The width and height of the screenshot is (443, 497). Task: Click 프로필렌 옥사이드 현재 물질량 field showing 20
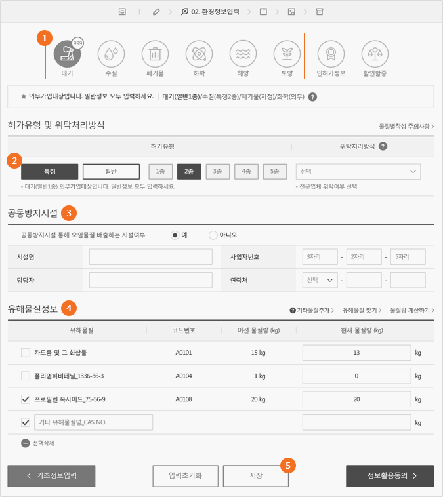click(356, 399)
